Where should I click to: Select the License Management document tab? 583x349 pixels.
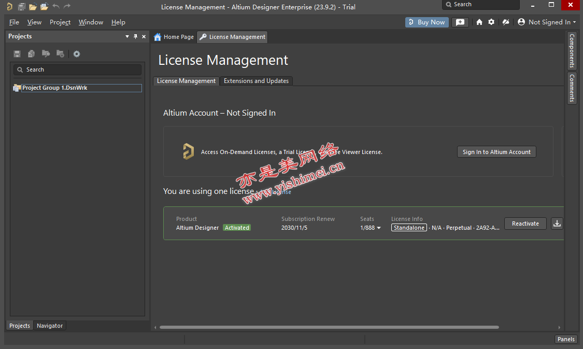point(232,37)
